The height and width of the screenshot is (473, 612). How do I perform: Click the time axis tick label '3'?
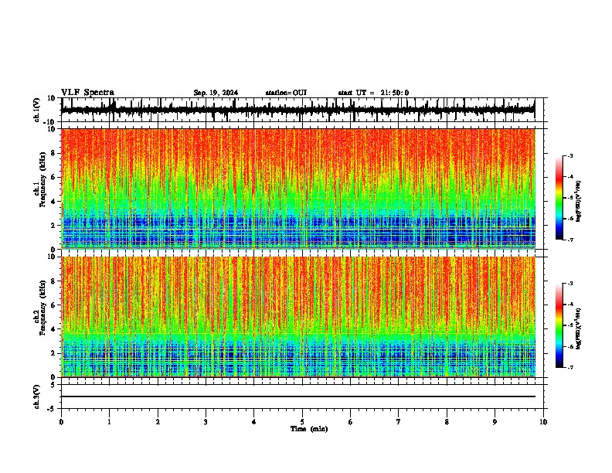click(x=206, y=422)
